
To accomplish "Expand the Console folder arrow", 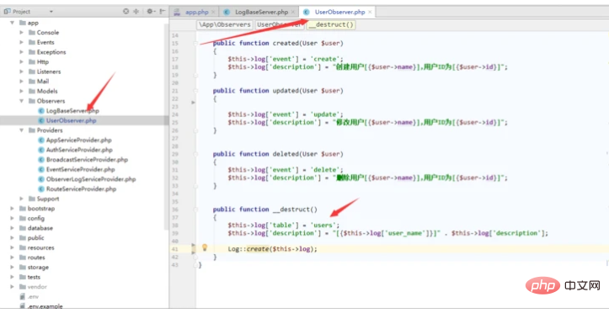I will pyautogui.click(x=21, y=33).
